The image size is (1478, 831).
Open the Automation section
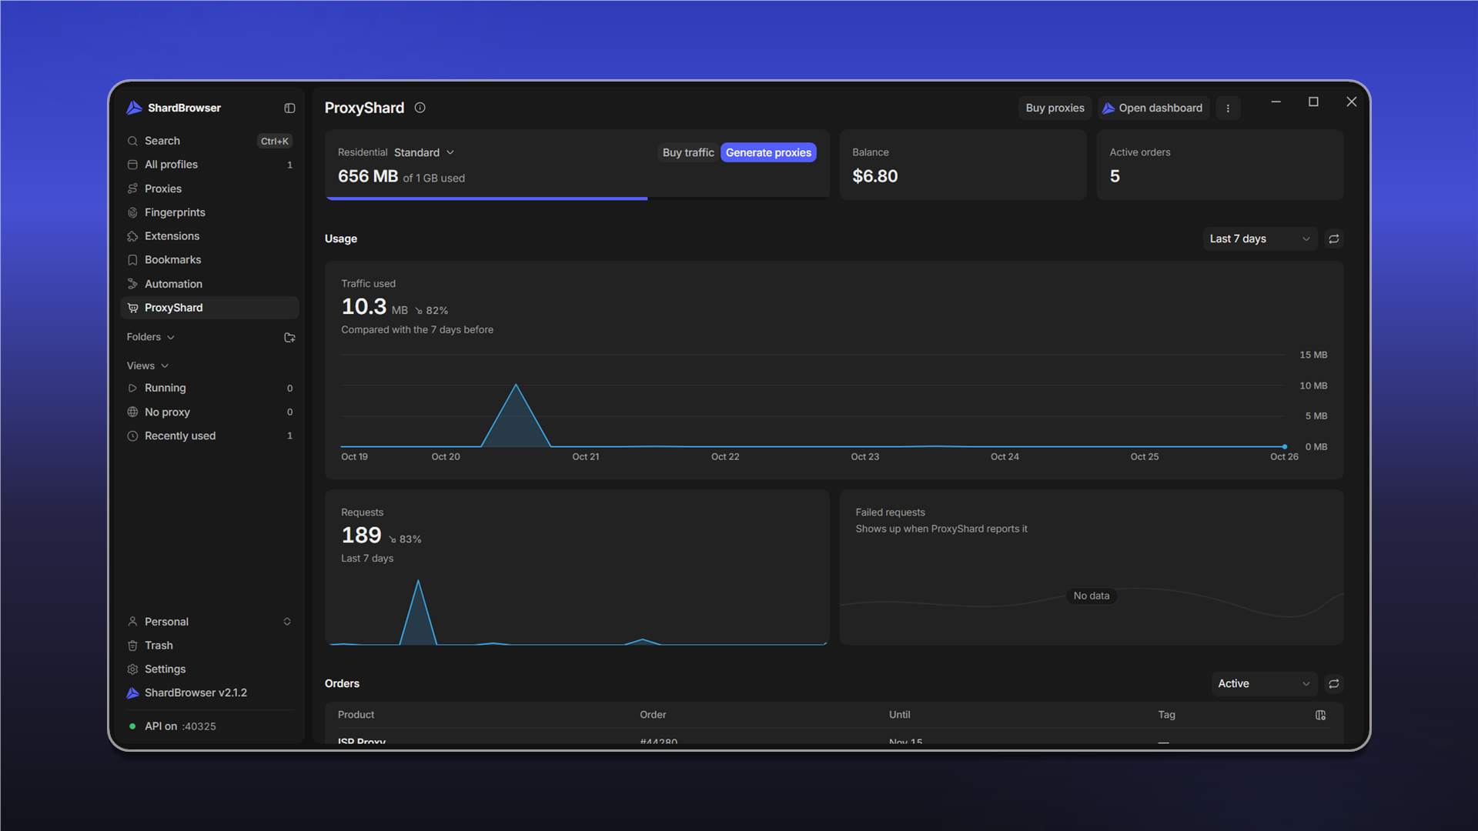coord(209,284)
